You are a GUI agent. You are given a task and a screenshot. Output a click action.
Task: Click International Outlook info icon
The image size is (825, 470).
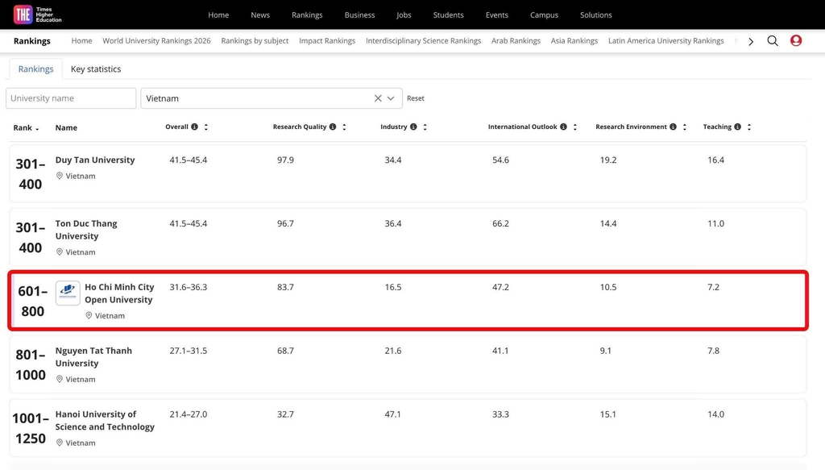[563, 127]
